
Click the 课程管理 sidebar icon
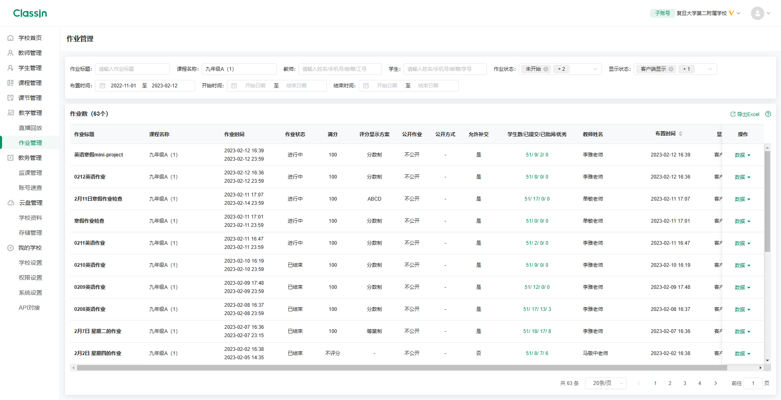point(10,83)
